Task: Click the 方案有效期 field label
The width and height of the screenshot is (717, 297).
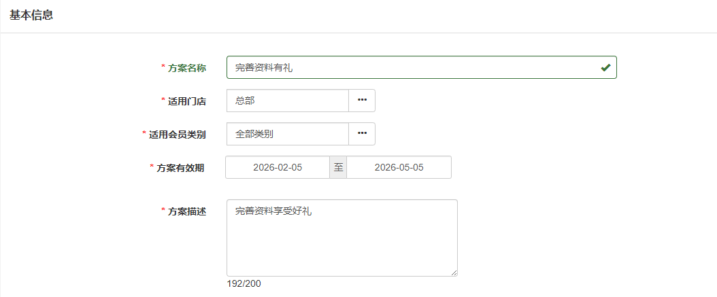Action: coord(181,168)
